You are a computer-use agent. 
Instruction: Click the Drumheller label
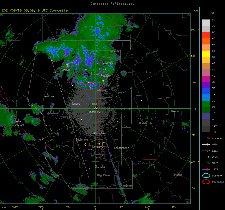click(x=146, y=123)
